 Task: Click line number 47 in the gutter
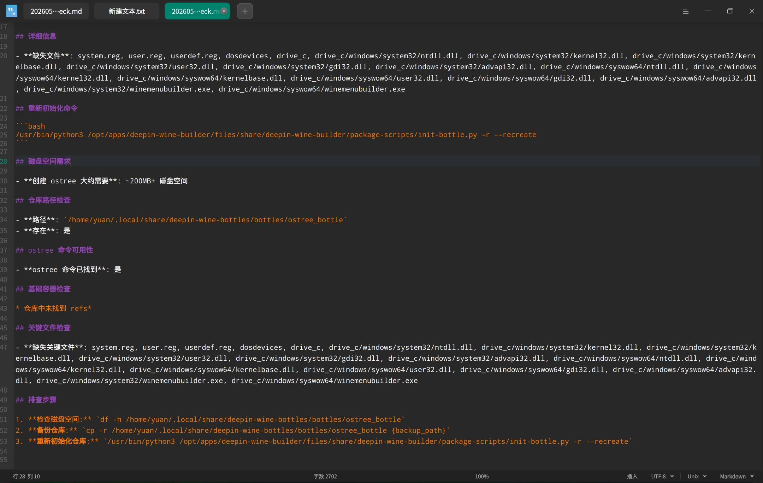(4, 347)
